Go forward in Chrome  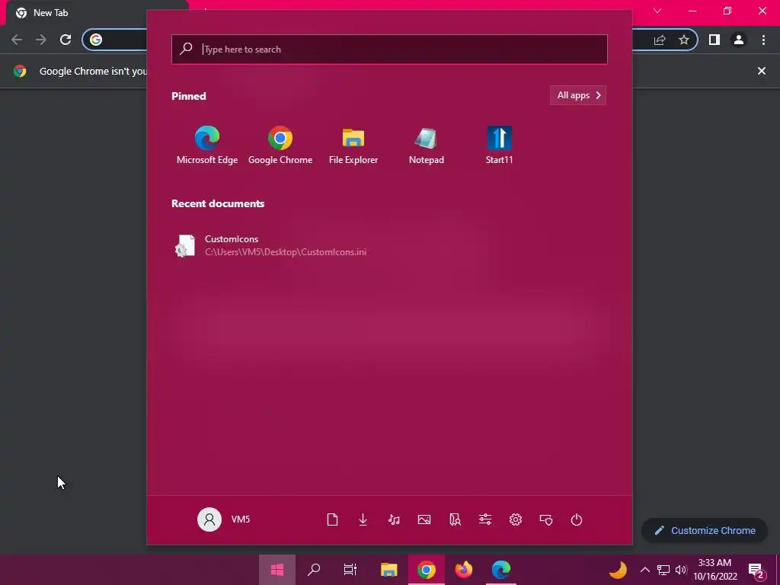pyautogui.click(x=41, y=40)
